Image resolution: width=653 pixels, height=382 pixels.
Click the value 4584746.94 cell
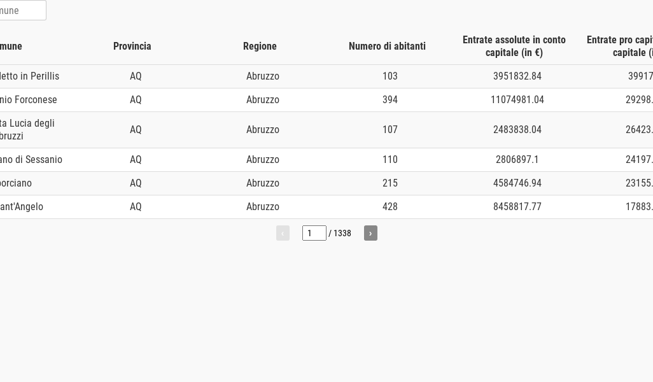click(x=517, y=183)
